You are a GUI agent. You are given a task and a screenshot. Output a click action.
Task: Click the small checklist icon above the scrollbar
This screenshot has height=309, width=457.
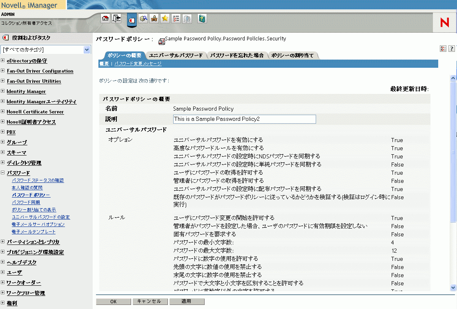(x=443, y=49)
